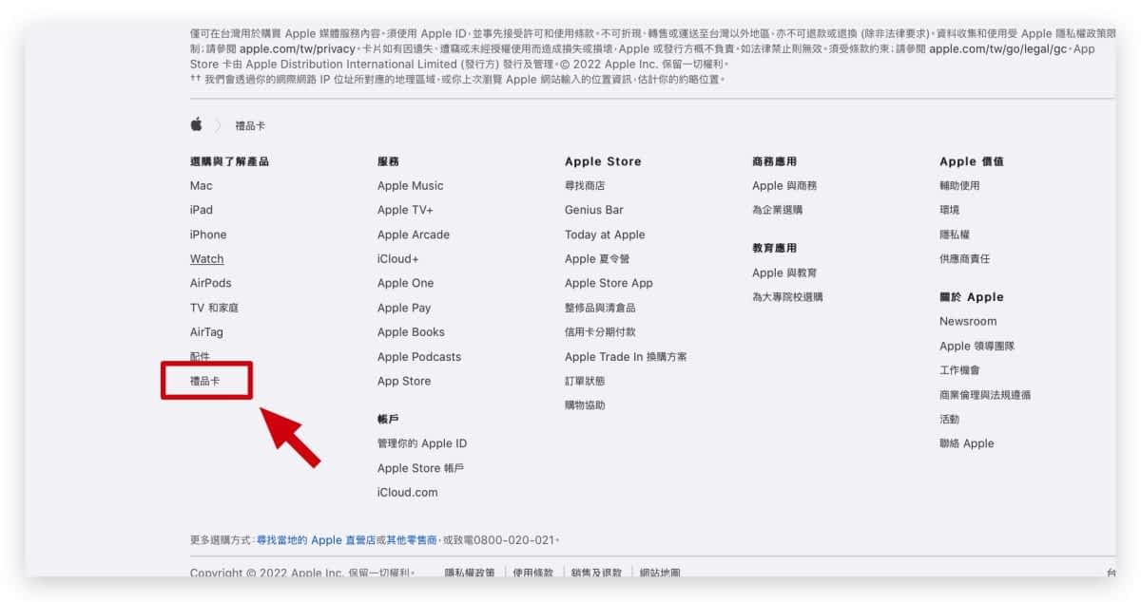Open 輔助使用 link
This screenshot has height=602, width=1141.
(x=959, y=186)
